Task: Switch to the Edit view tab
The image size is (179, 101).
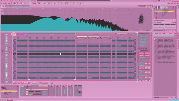Action: click(3, 6)
